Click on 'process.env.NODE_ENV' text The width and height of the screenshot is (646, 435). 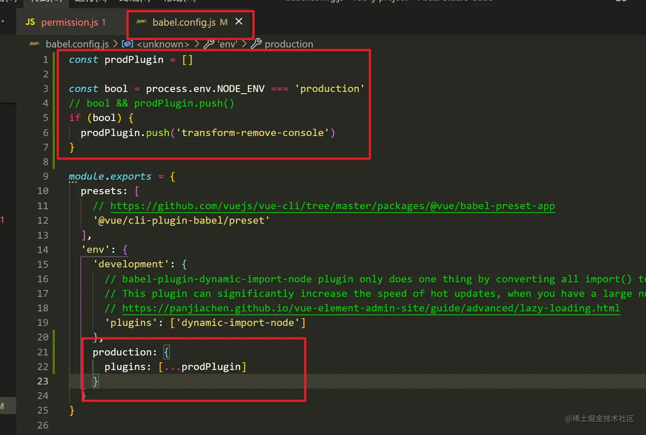click(205, 89)
